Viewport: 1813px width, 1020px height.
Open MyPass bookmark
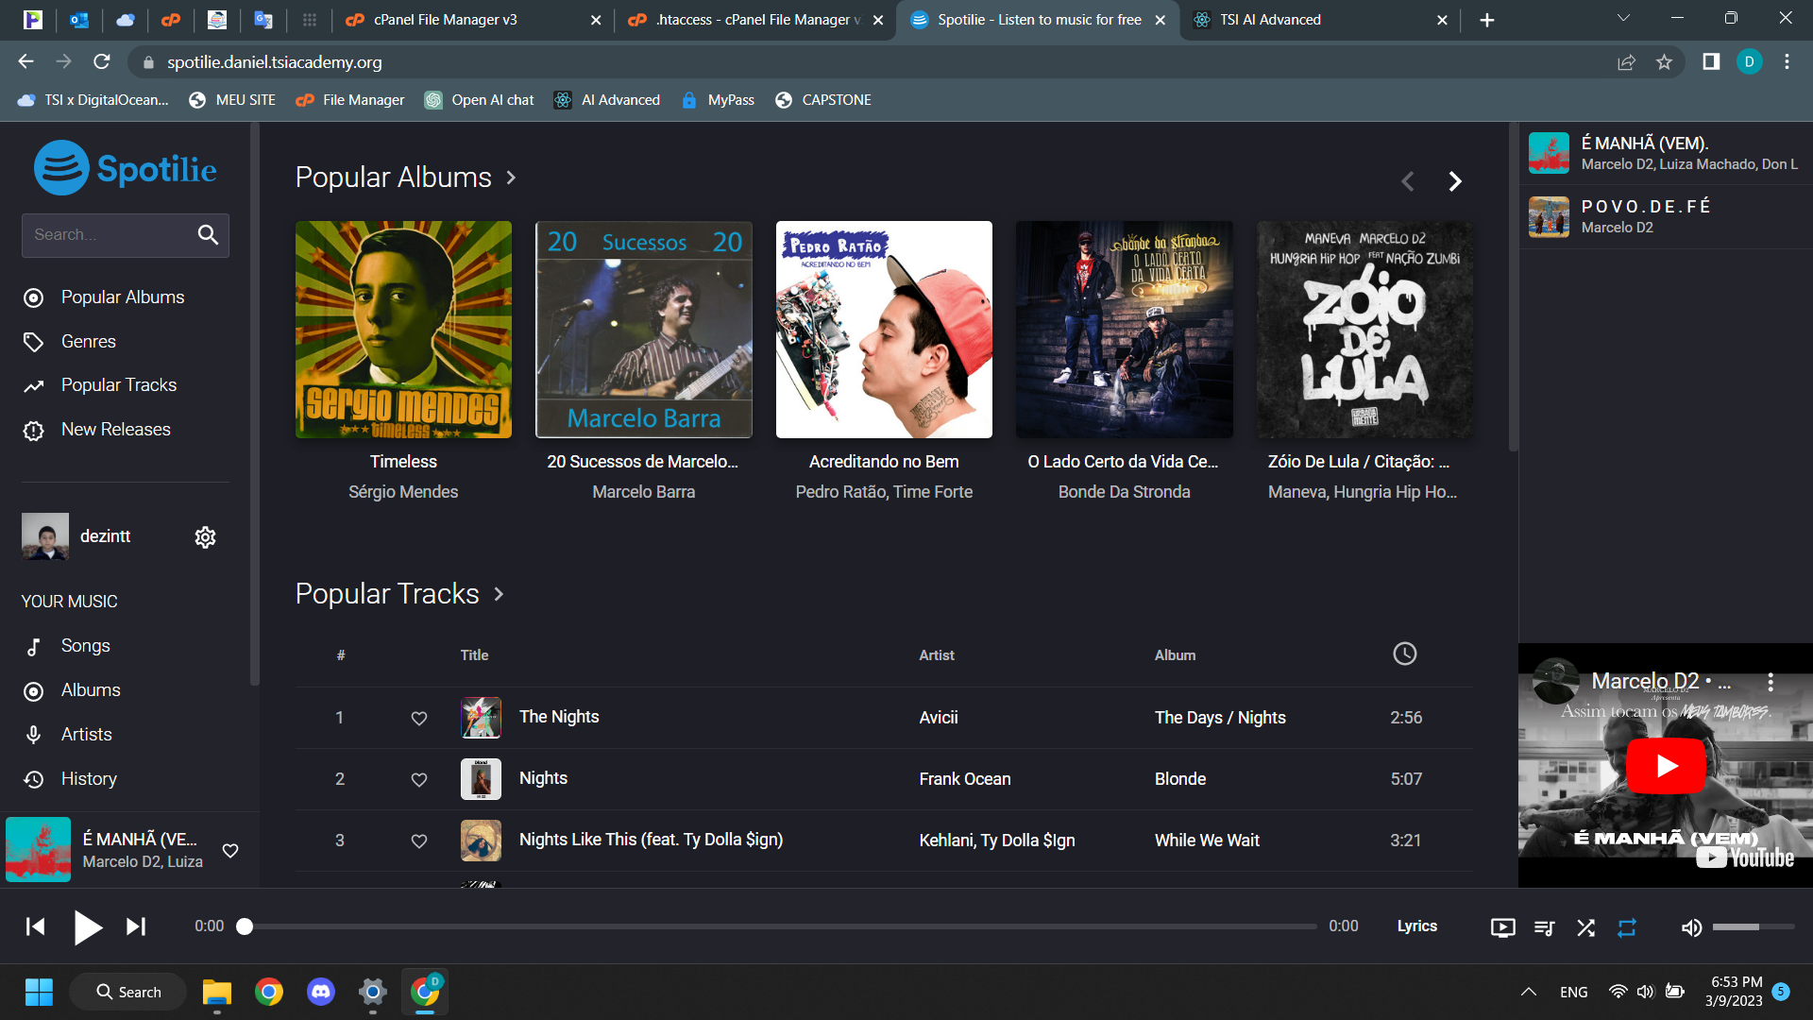tap(718, 100)
